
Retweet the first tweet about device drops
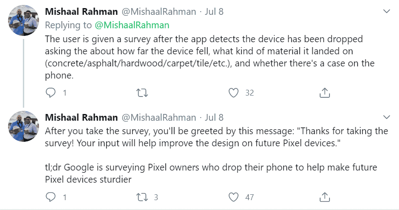click(142, 92)
